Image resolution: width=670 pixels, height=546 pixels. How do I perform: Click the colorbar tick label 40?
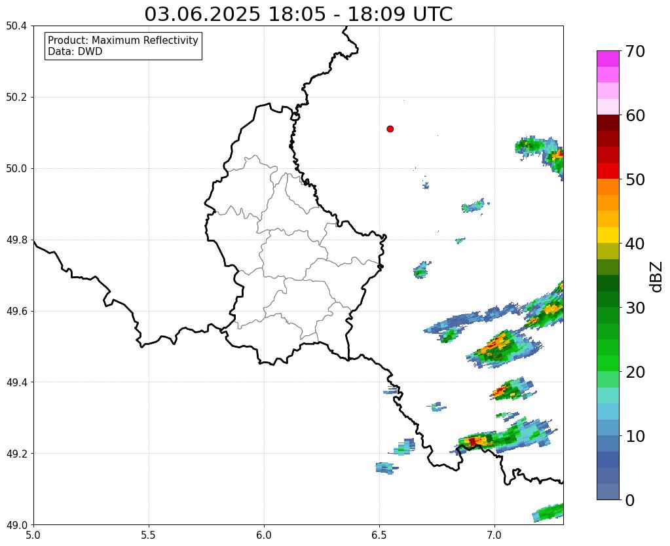point(635,244)
